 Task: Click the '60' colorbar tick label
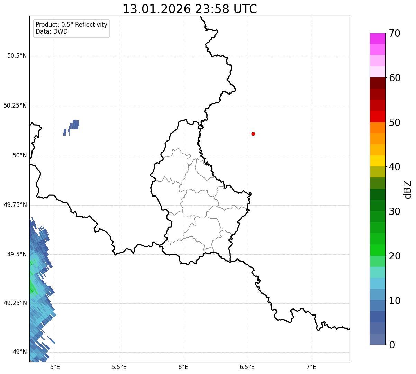tap(395, 78)
